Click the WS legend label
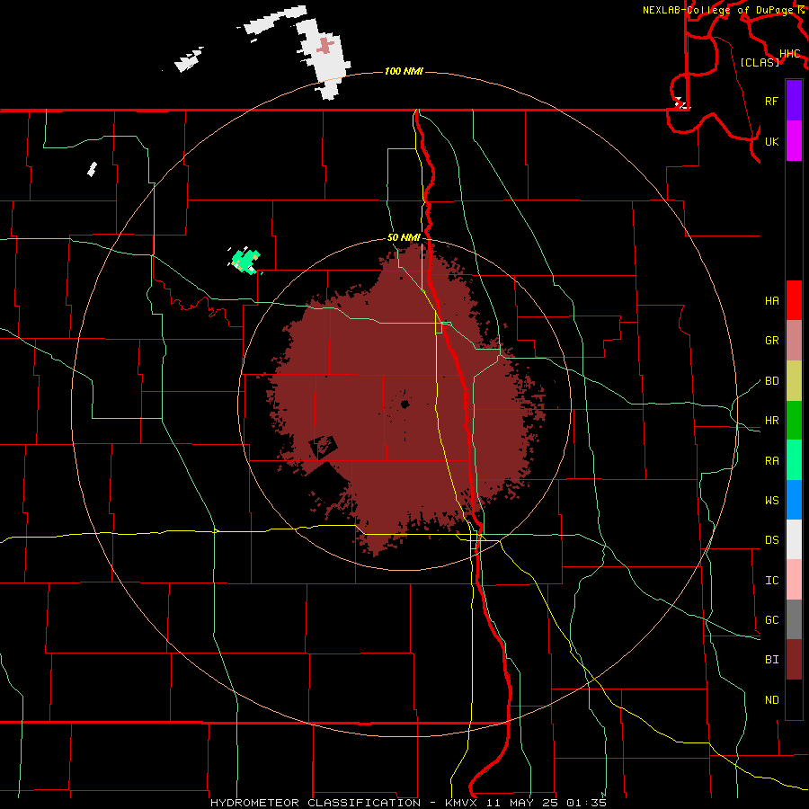This screenshot has width=809, height=809. coord(771,501)
